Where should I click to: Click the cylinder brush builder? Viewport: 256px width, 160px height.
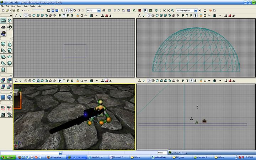(x=10, y=50)
